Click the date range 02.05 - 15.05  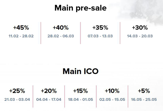coord(112,99)
